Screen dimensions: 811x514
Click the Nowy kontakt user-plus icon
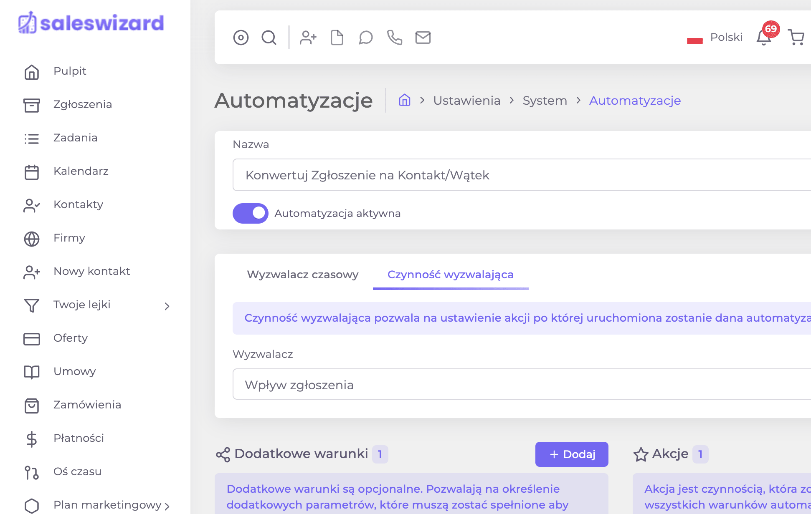coord(32,272)
